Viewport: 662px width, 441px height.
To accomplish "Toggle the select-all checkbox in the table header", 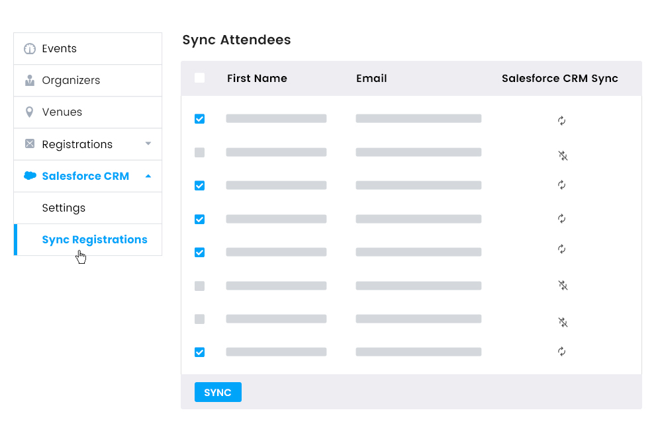I will pyautogui.click(x=199, y=77).
